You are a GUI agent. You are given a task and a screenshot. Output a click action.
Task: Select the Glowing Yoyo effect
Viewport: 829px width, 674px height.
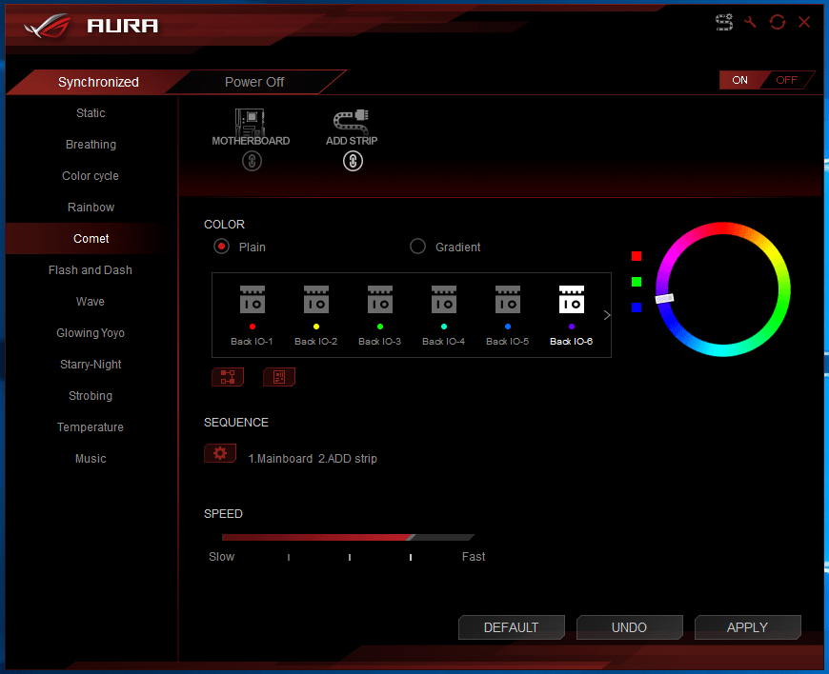(x=91, y=333)
